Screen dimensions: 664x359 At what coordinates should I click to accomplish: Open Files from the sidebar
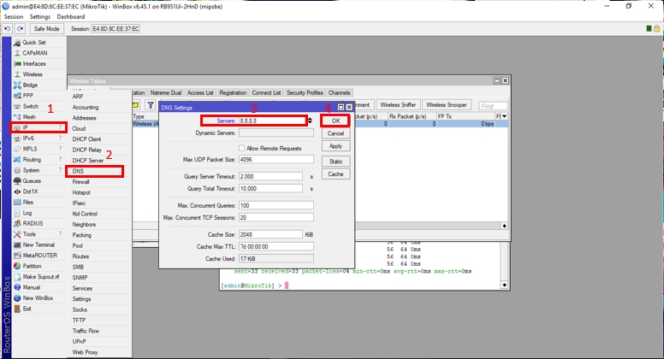click(39, 202)
